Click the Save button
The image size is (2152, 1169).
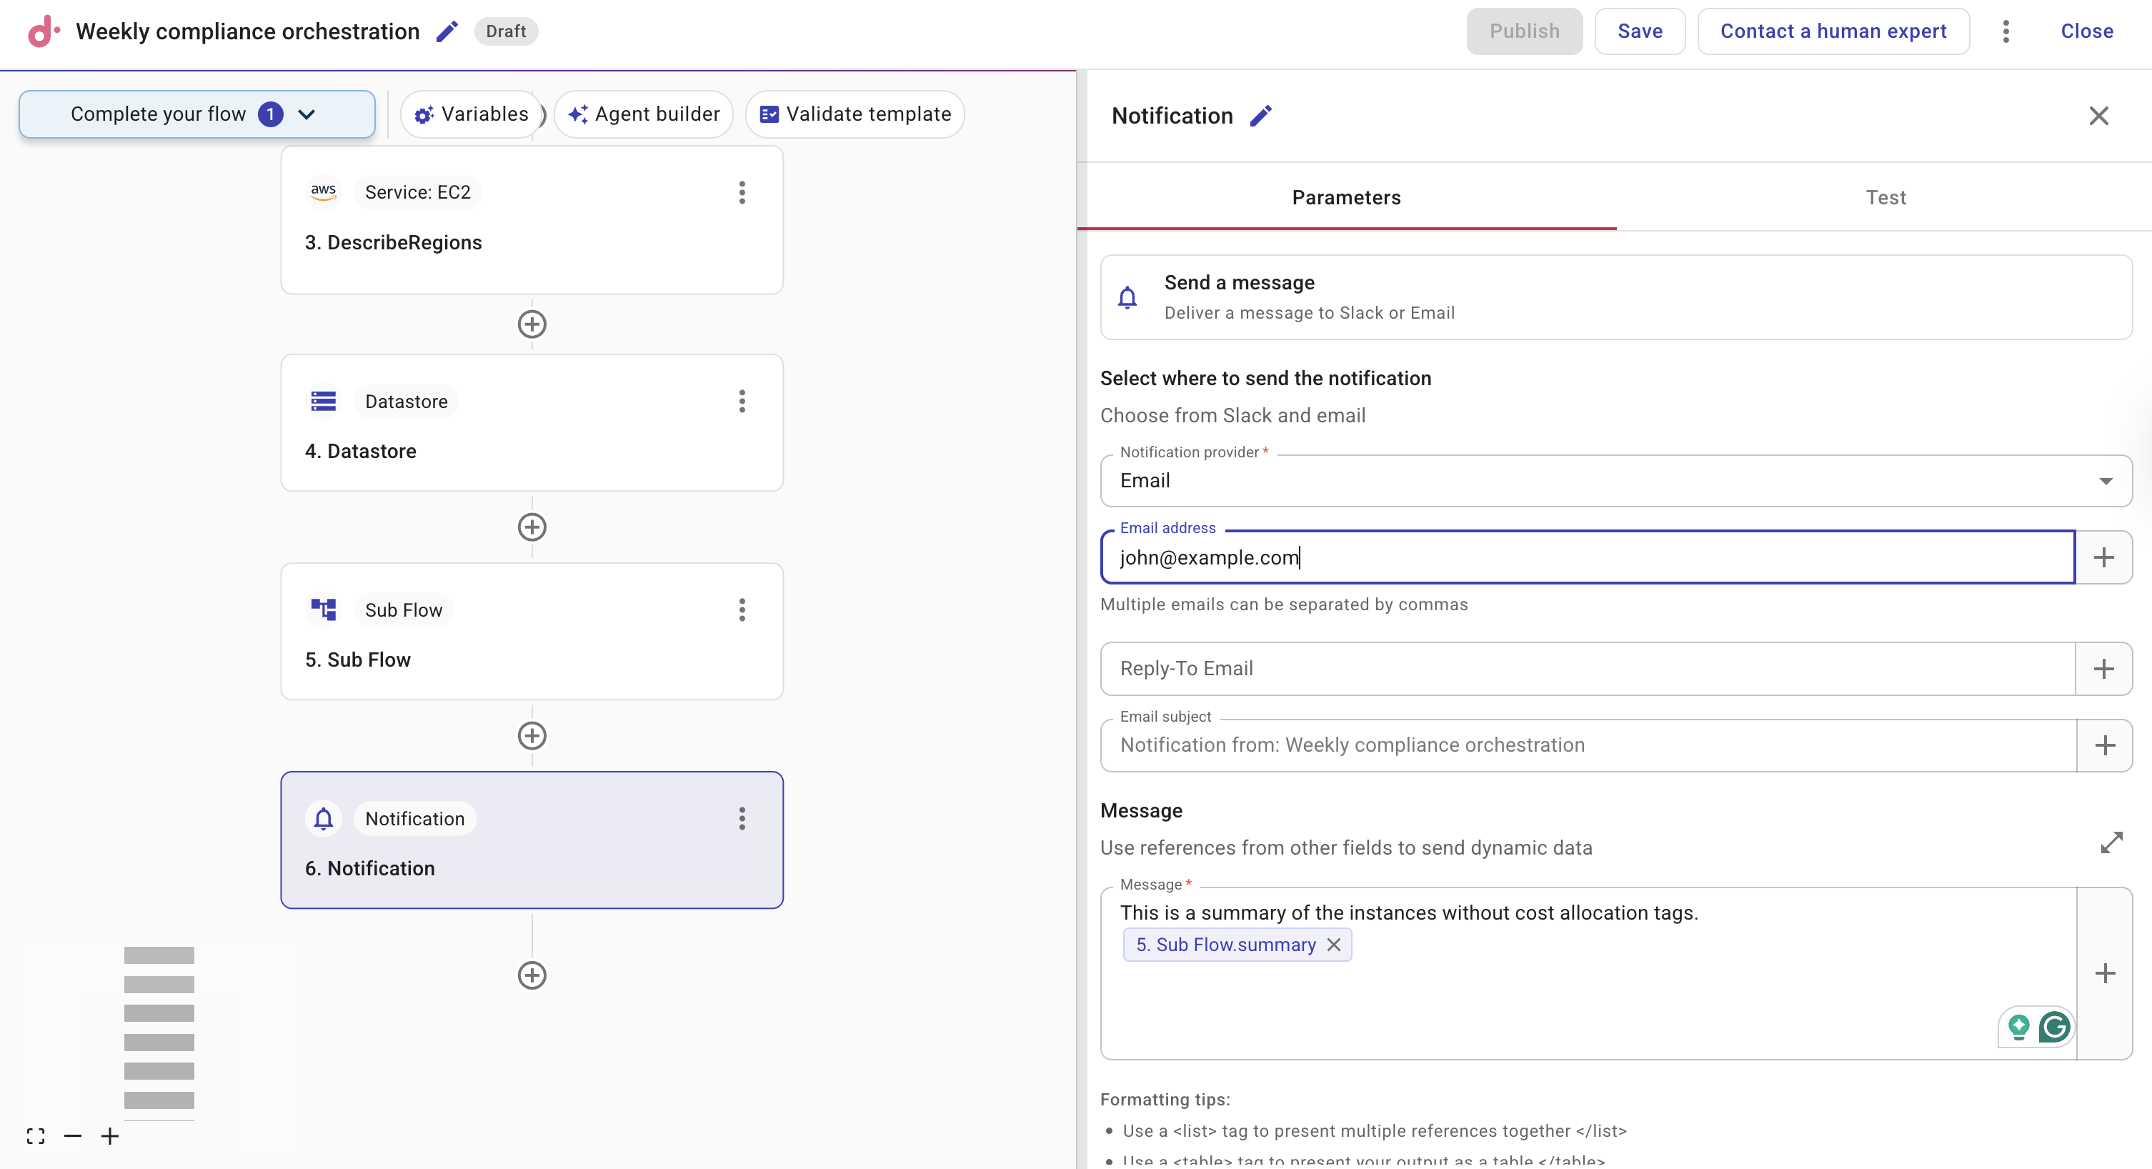pyautogui.click(x=1639, y=31)
